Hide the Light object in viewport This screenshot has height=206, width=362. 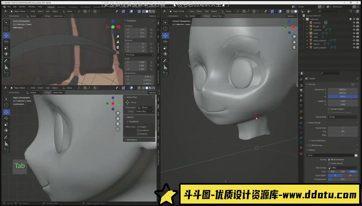354,37
